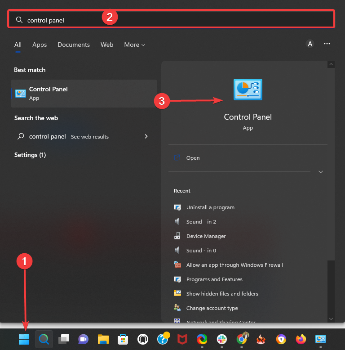Launch the Teams Chat taskbar icon
Image resolution: width=345 pixels, height=350 pixels.
pos(84,339)
